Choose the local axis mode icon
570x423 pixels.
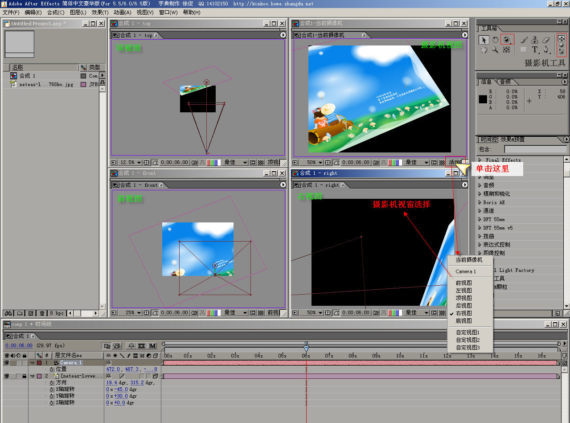pos(561,39)
